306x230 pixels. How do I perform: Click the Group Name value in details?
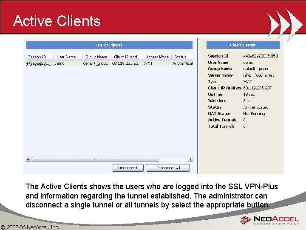coord(255,69)
